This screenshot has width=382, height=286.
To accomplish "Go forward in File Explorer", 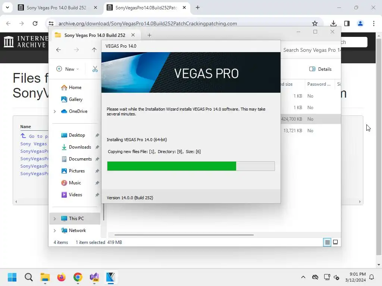I will [76, 50].
